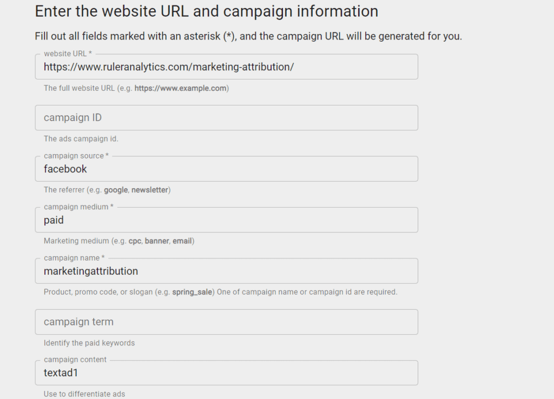This screenshot has width=554, height=399.
Task: Click the 'website URL *' field label
Action: 68,54
